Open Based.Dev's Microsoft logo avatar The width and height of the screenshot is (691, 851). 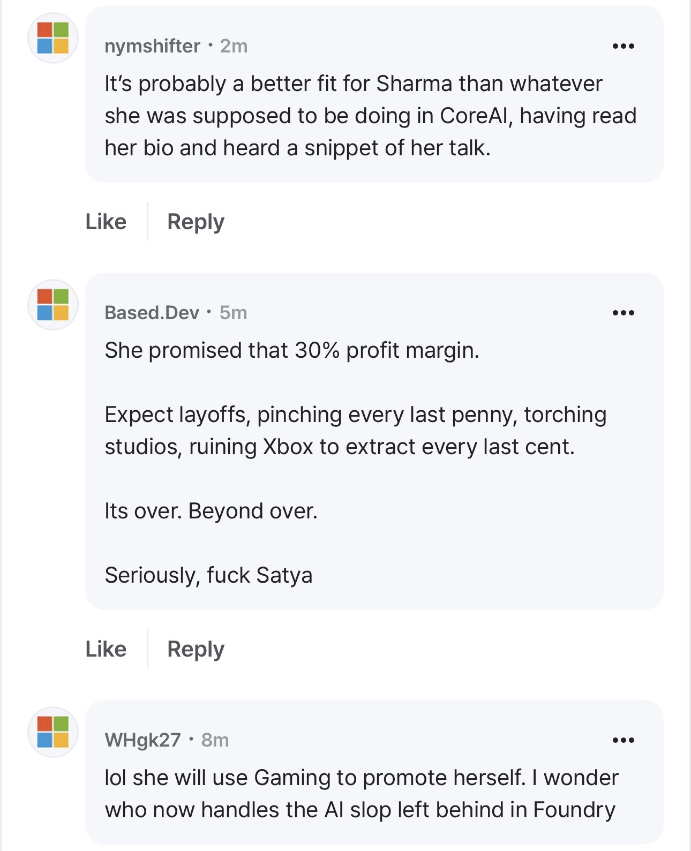53,305
